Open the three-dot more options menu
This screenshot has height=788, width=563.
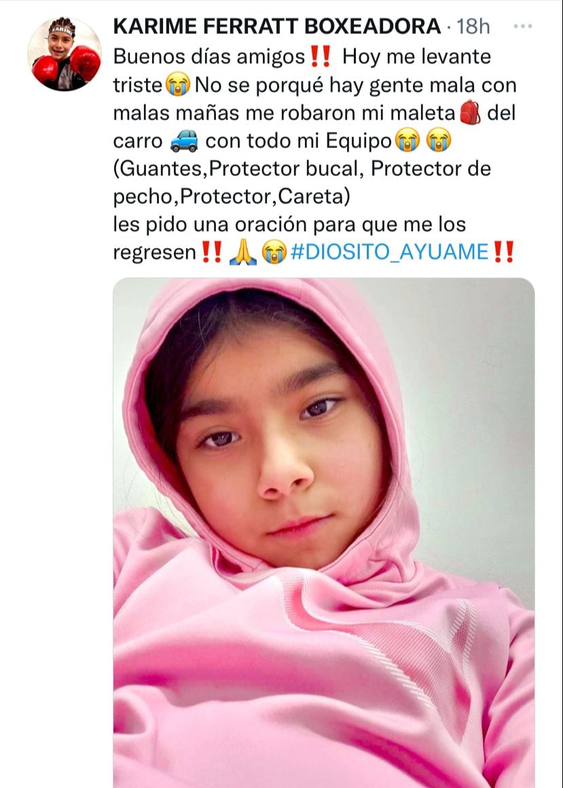click(x=522, y=26)
